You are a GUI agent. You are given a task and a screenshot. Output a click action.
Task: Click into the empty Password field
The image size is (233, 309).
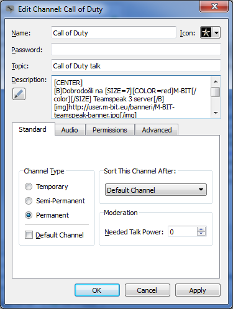[136, 49]
